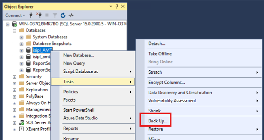This screenshot has height=140, width=264.
Task: Click the Stop square icon in toolbar
Action: 47,15
